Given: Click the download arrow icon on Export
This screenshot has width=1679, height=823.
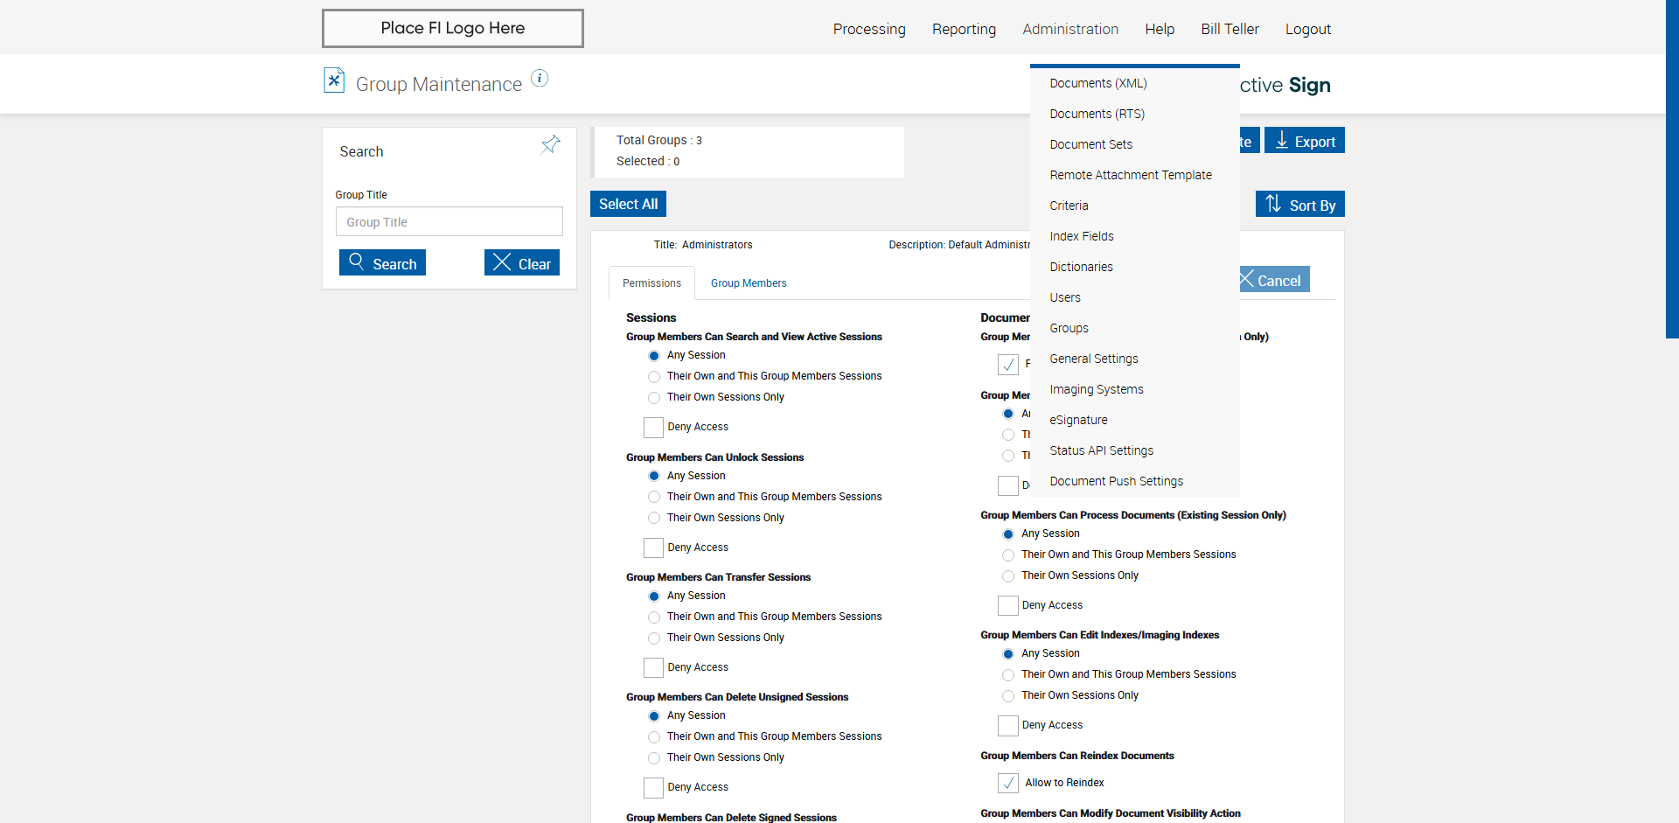Looking at the screenshot, I should (x=1281, y=140).
